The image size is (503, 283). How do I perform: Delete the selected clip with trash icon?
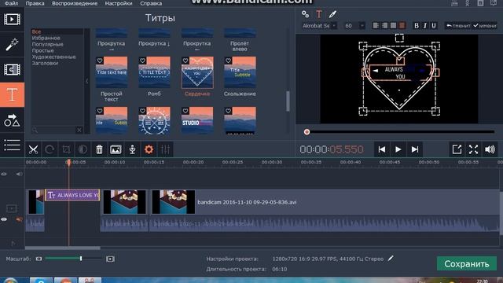[99, 149]
